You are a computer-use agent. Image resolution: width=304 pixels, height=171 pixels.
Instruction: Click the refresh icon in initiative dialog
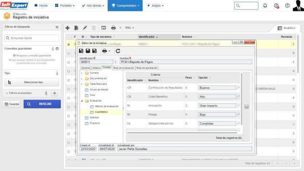118,51
